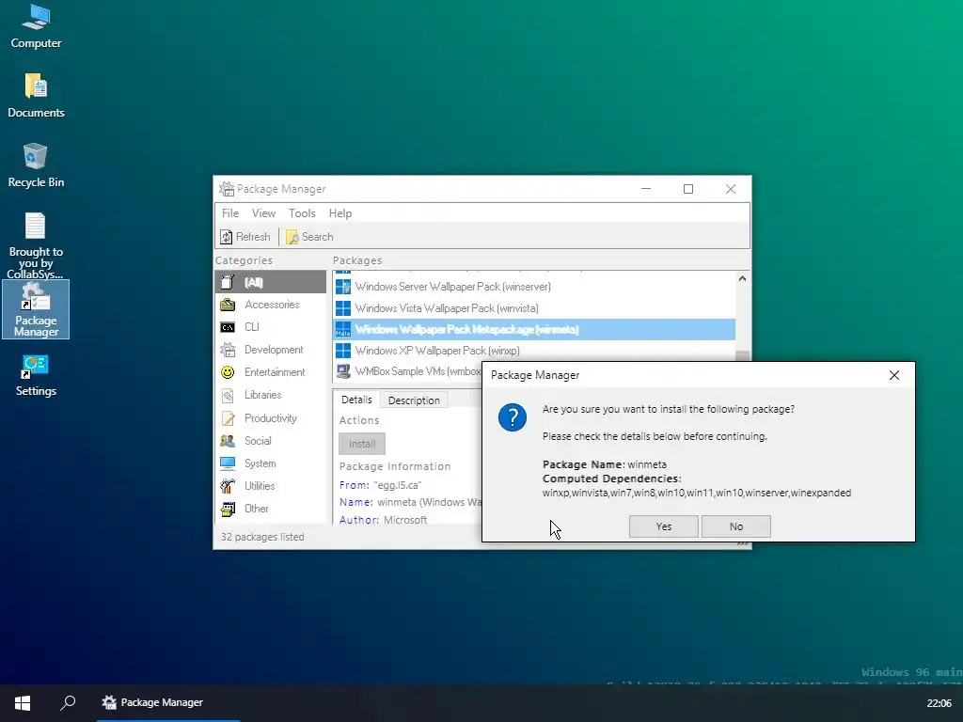Select the Productivity pencil icon

[228, 418]
